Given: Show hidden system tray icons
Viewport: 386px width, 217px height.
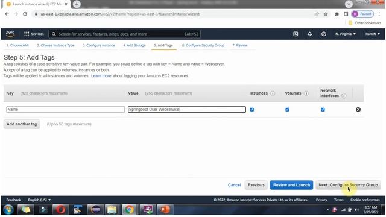Looking at the screenshot, I should (328, 210).
